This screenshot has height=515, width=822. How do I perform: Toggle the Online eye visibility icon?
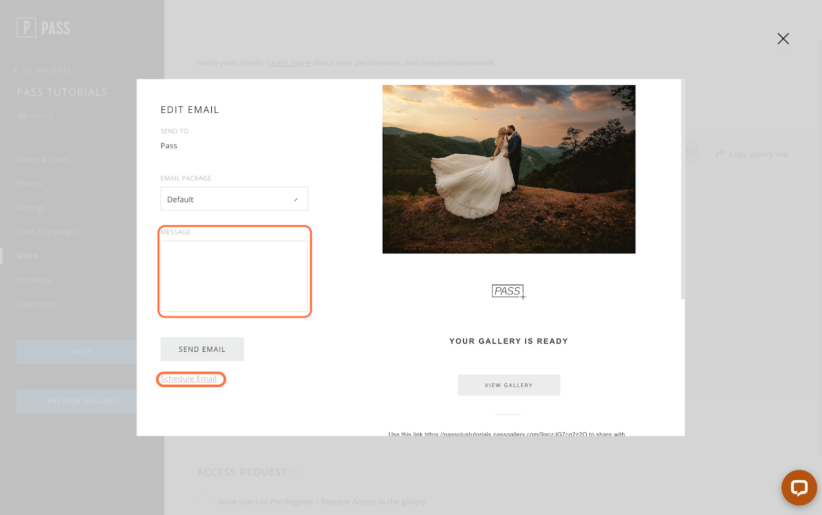(22, 116)
